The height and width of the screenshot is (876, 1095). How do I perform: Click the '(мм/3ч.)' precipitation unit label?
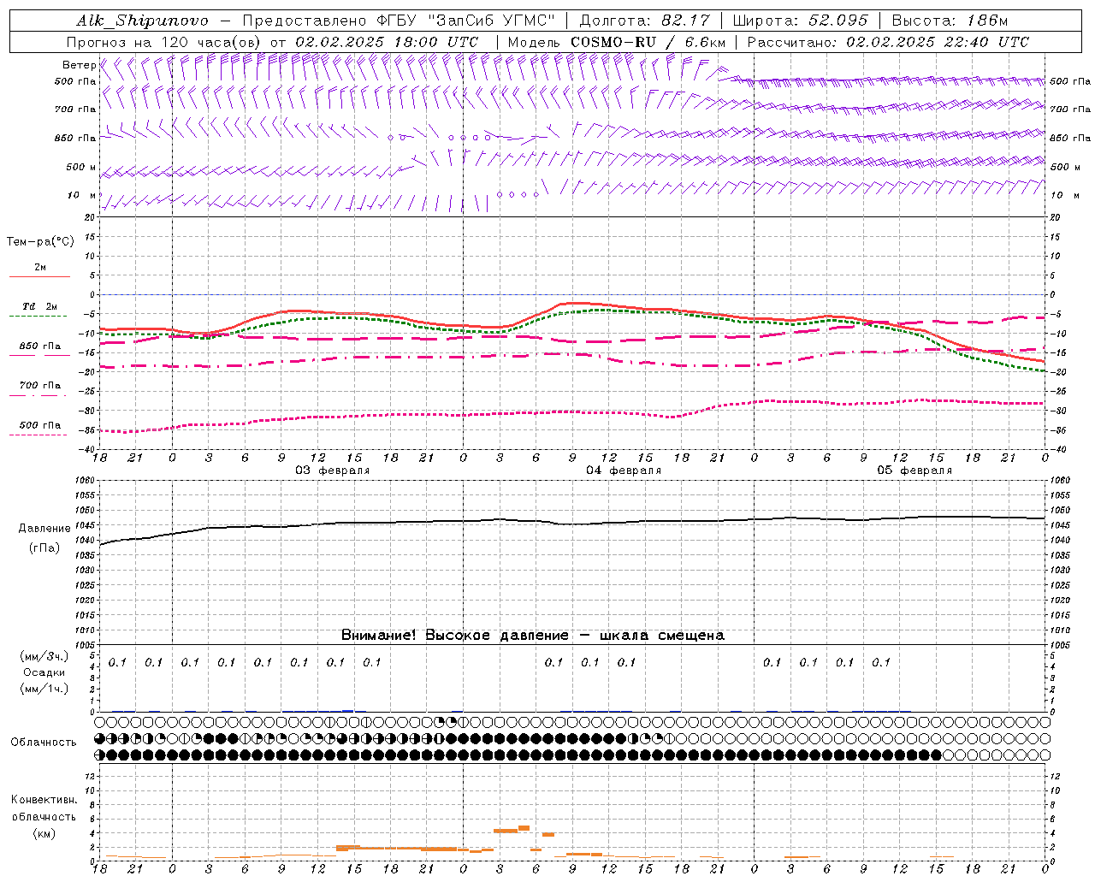pyautogui.click(x=44, y=656)
